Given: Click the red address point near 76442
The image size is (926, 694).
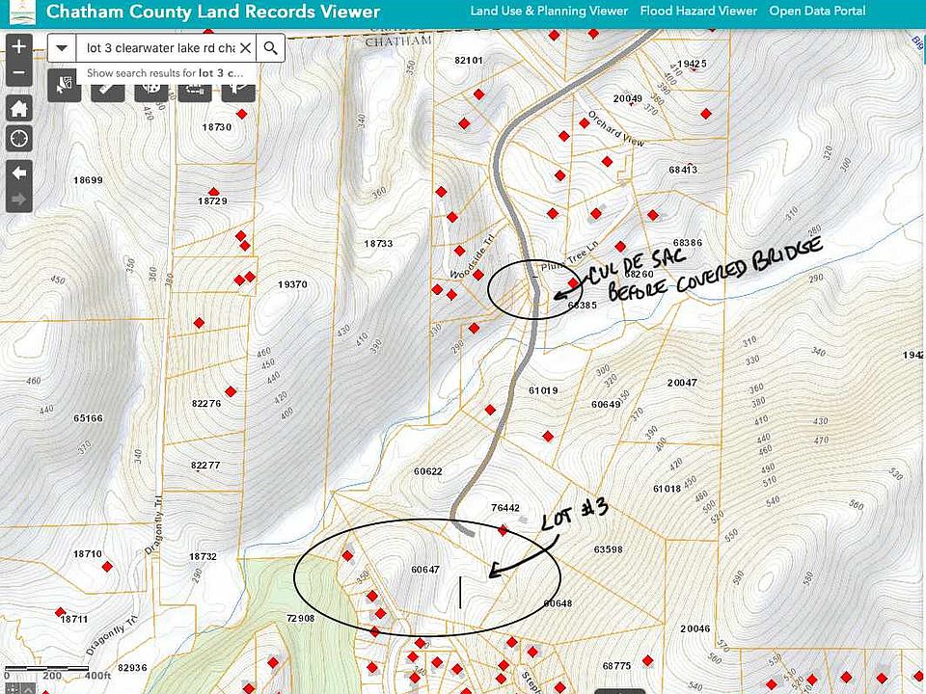Looking at the screenshot, I should tap(503, 530).
